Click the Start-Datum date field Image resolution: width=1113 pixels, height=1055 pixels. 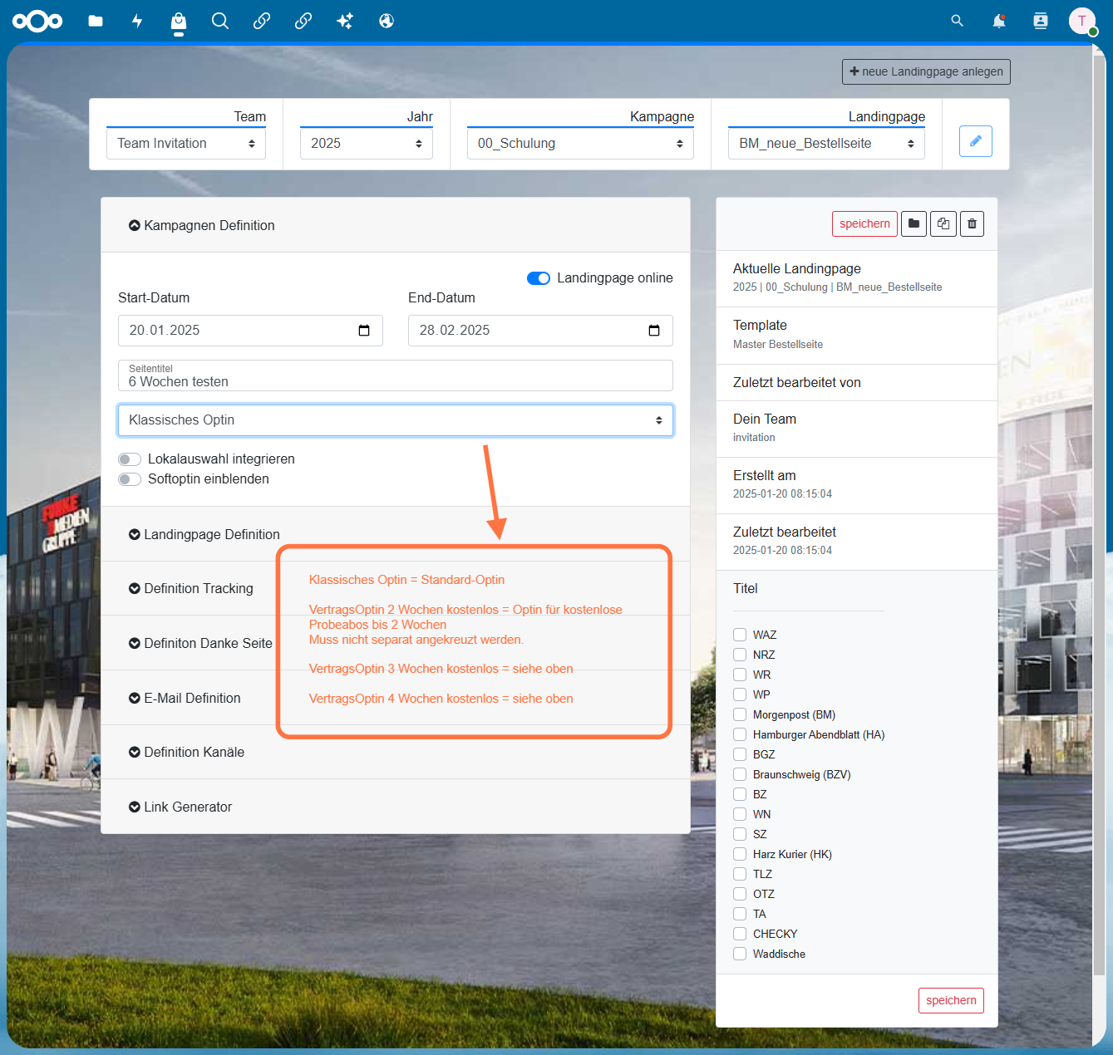(250, 331)
